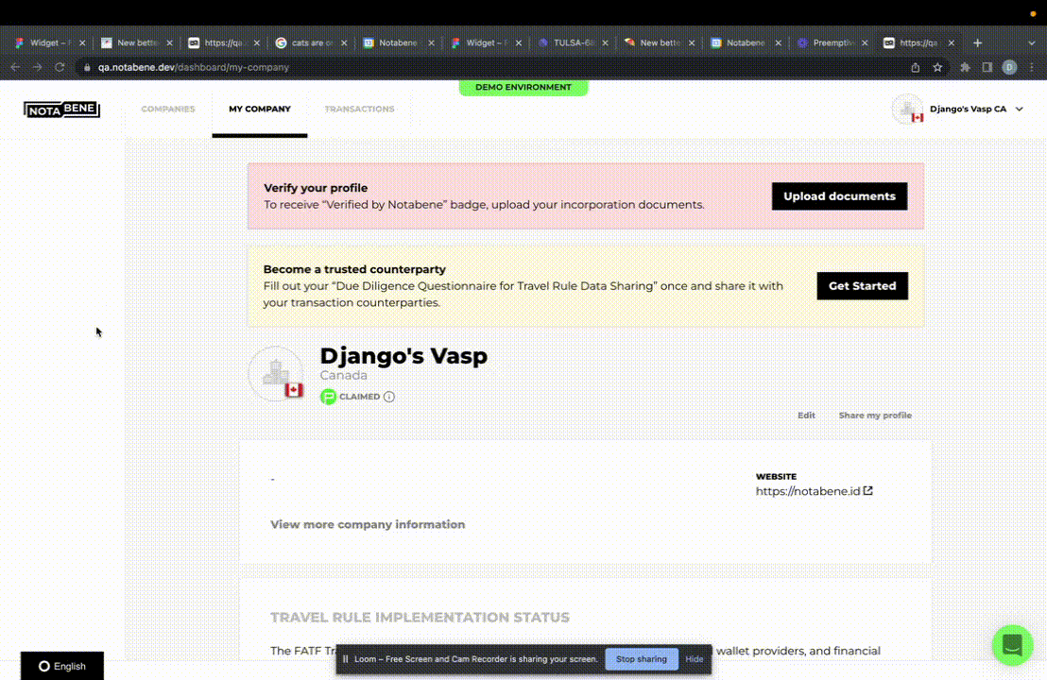
Task: Click the account avatar with Canadian flag
Action: coord(907,109)
